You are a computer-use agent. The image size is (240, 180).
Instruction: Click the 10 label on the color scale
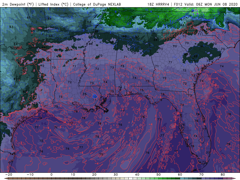pyautogui.click(x=73, y=175)
